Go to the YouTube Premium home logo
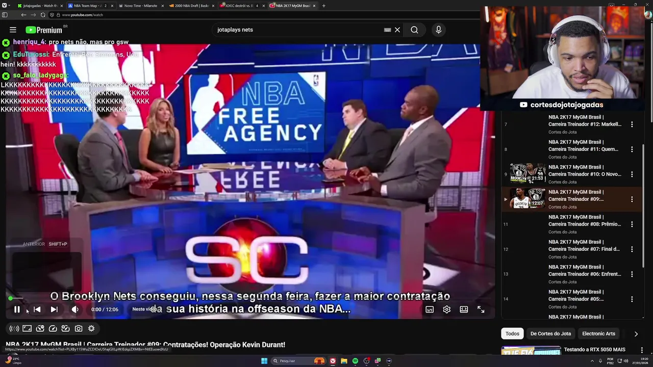653x367 pixels. pyautogui.click(x=44, y=30)
